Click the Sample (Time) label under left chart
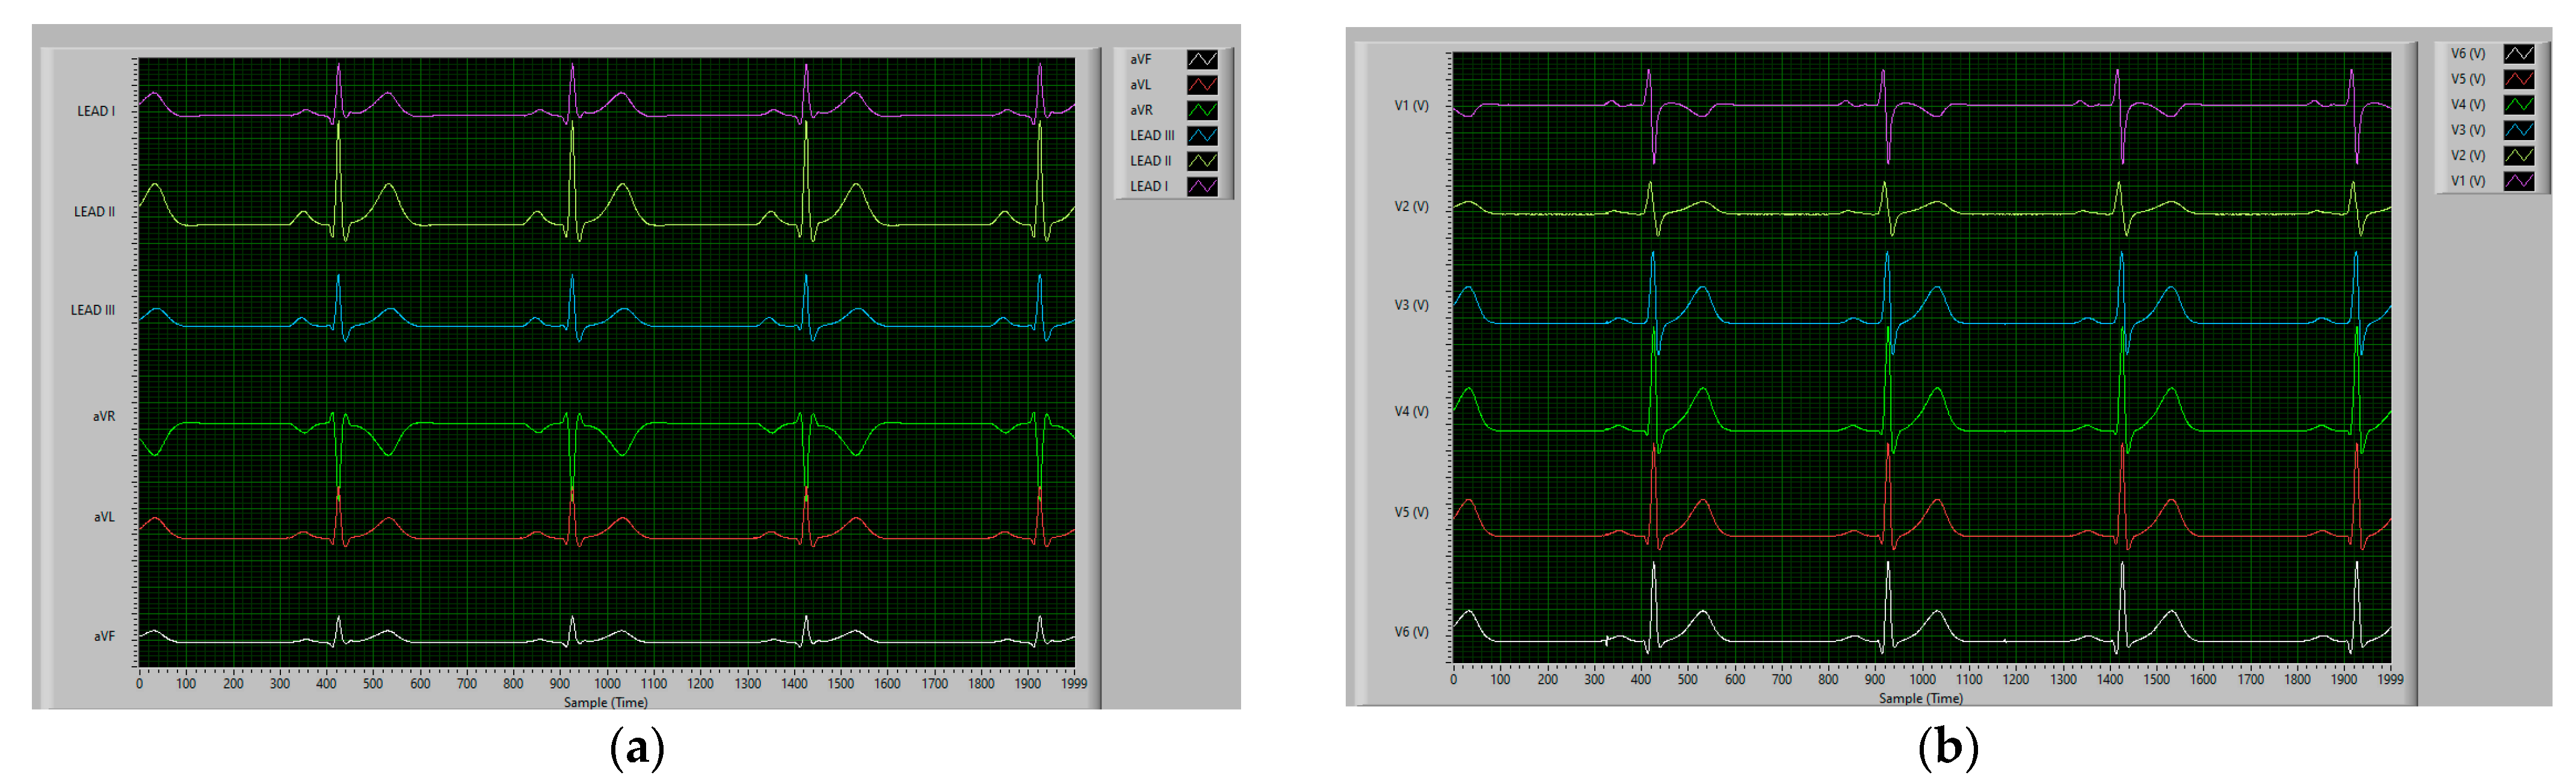This screenshot has height=784, width=2576. click(x=605, y=702)
